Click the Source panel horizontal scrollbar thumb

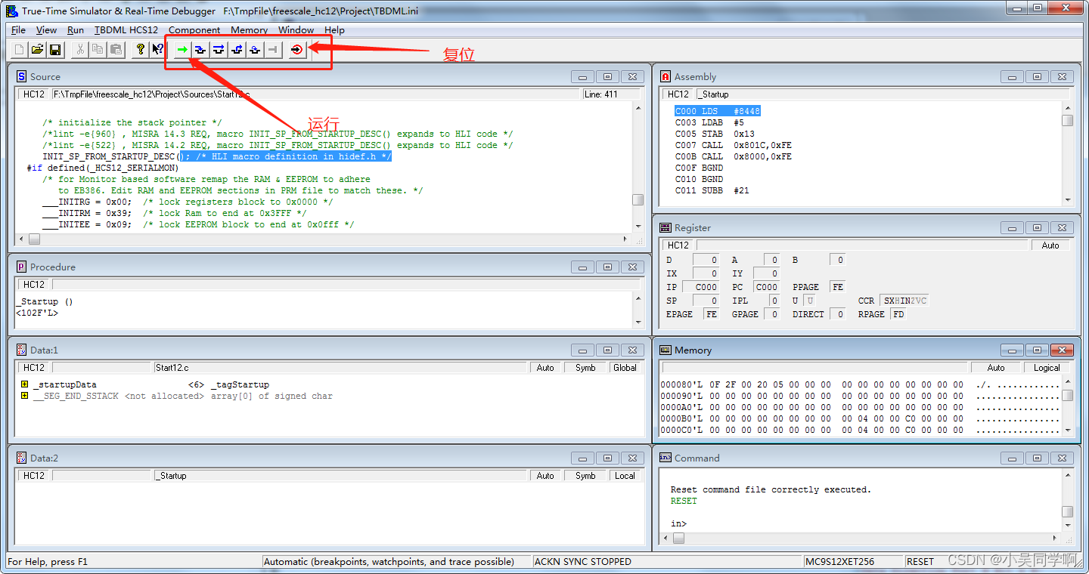pos(34,239)
